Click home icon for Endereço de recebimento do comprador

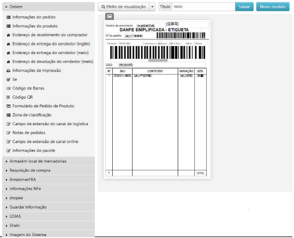pos(8,35)
